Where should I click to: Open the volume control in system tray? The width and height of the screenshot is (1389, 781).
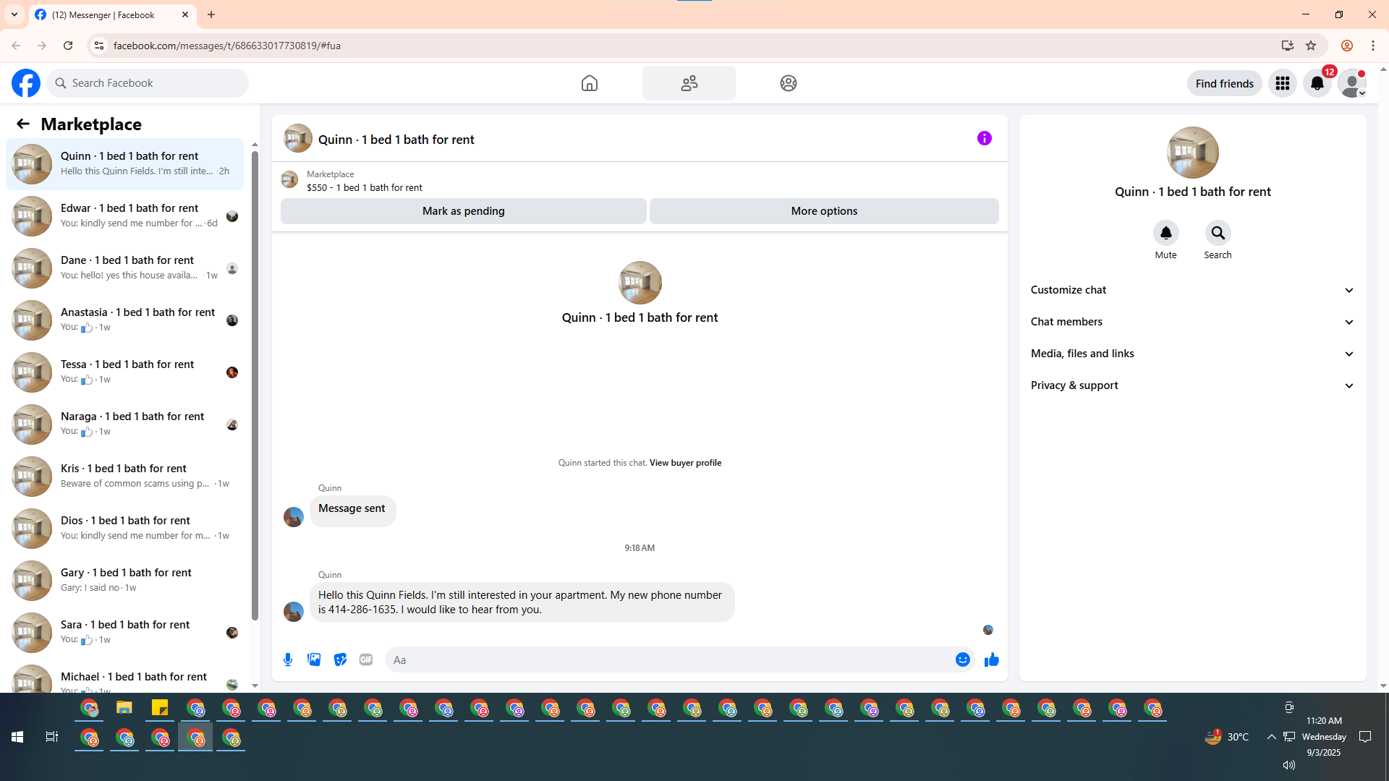[1288, 765]
